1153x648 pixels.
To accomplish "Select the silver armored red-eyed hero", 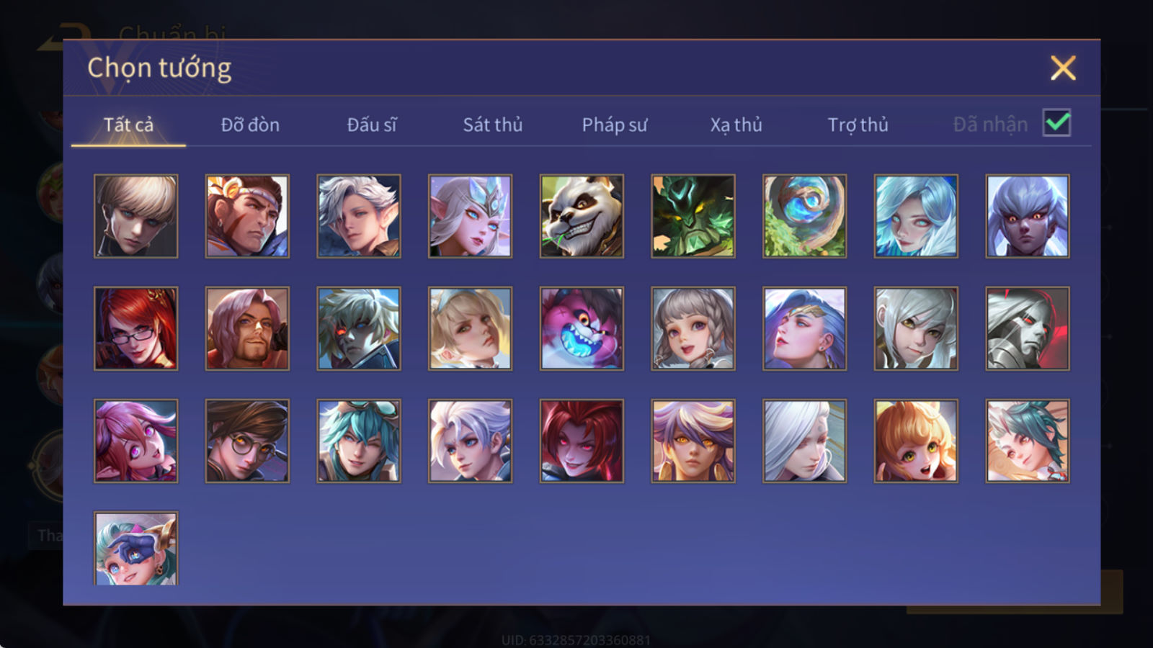I will point(1028,328).
